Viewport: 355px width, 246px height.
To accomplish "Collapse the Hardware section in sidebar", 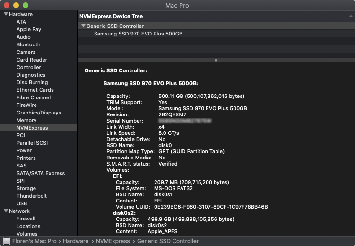I will (6, 14).
